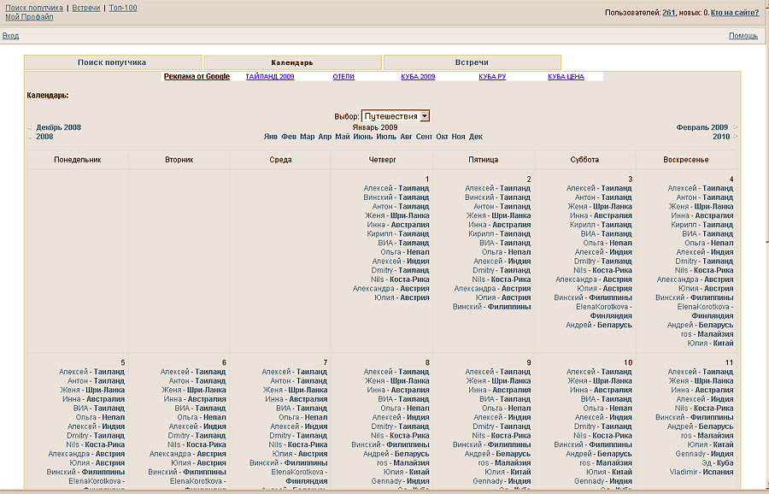
Task: Click the next-month arrow beside Февраль 2009
Action: tap(734, 127)
